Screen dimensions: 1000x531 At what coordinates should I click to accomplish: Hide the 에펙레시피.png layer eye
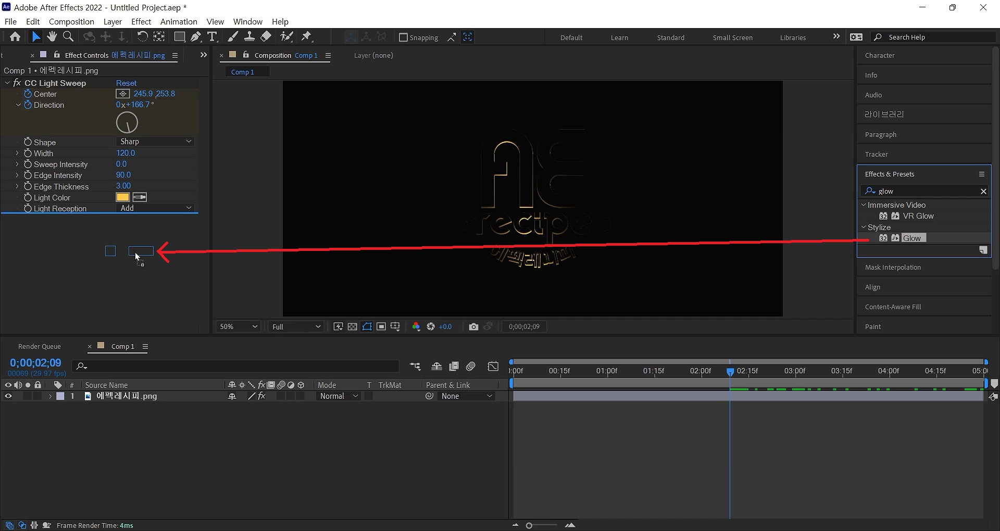8,396
